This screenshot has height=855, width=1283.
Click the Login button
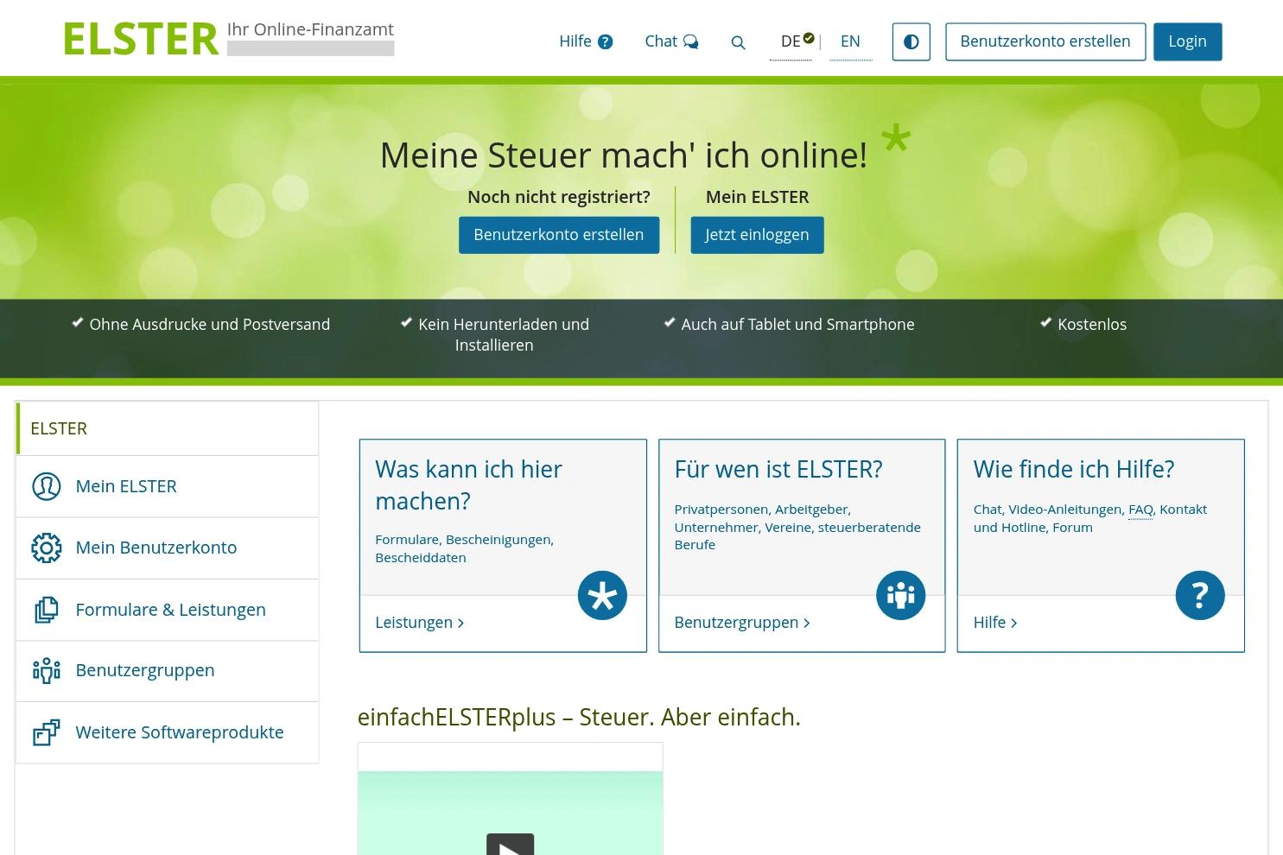click(x=1187, y=41)
